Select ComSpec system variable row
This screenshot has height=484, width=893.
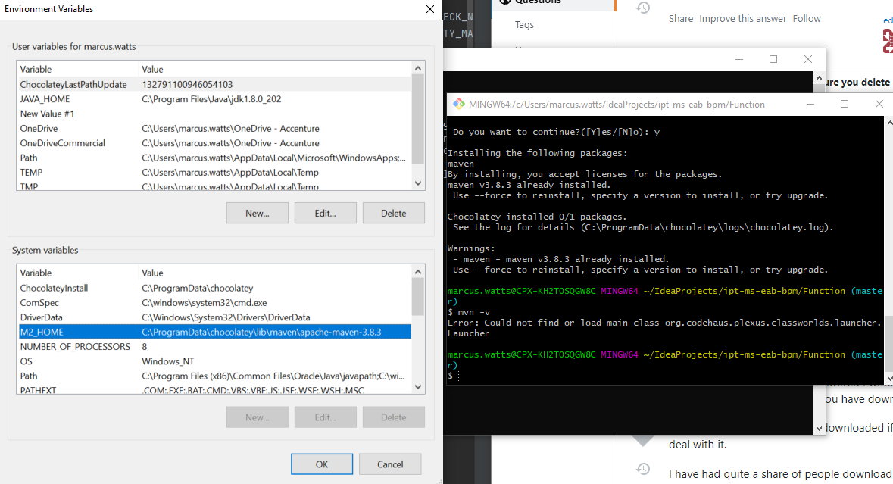click(x=214, y=303)
